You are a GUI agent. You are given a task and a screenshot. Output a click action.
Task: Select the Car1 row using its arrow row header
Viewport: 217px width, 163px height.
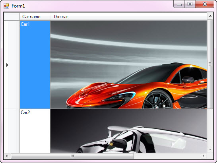[x=12, y=65]
